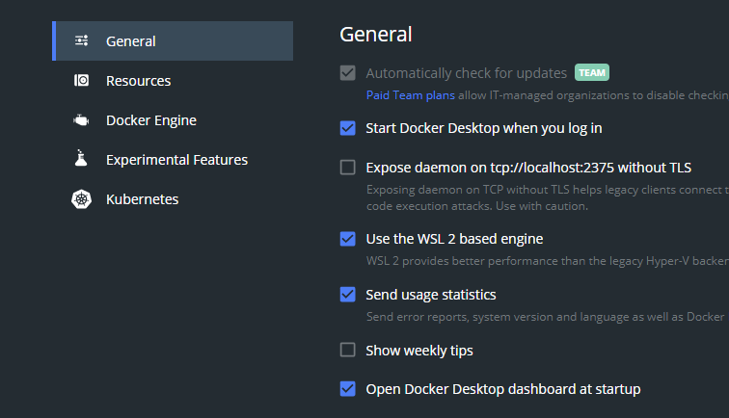Enable Expose daemon on tcp://localhost:2375 checkbox

[x=348, y=168]
